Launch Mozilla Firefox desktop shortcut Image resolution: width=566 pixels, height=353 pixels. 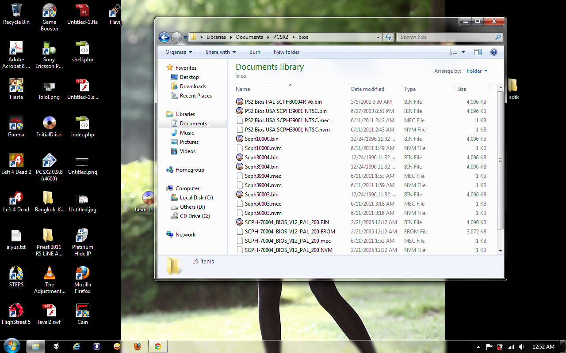(83, 280)
